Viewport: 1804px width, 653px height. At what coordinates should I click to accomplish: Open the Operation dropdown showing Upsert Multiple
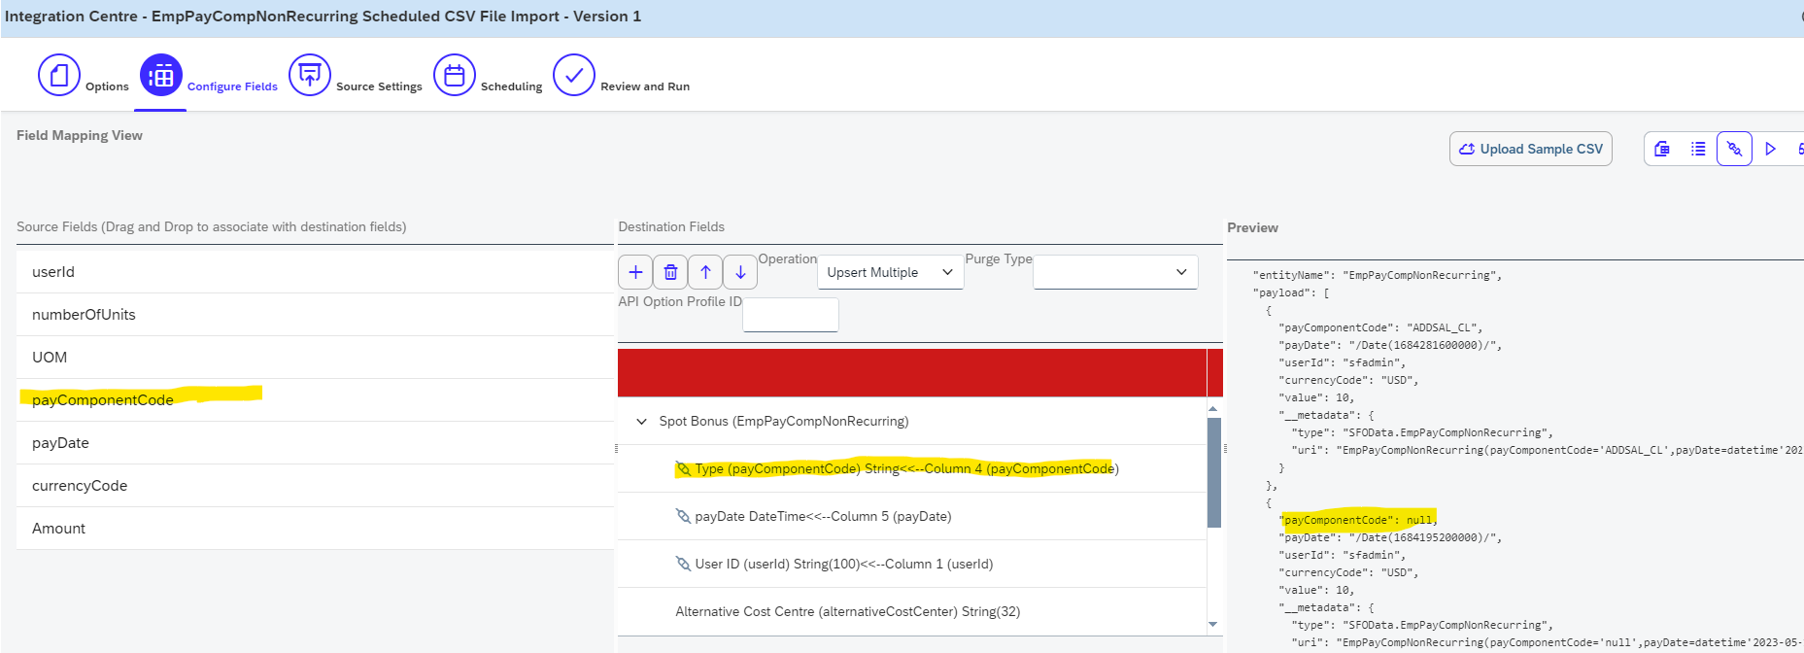(890, 272)
